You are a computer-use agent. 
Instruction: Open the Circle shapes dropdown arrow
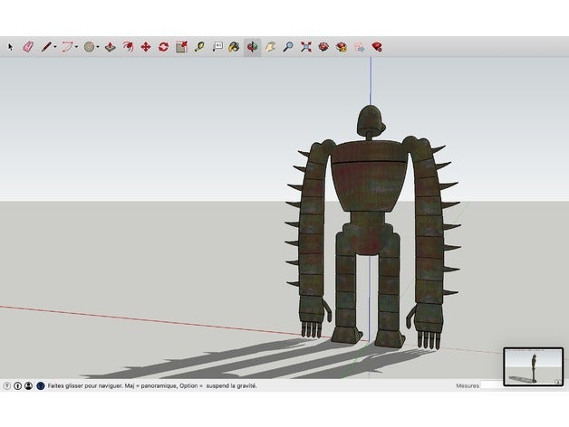point(99,46)
